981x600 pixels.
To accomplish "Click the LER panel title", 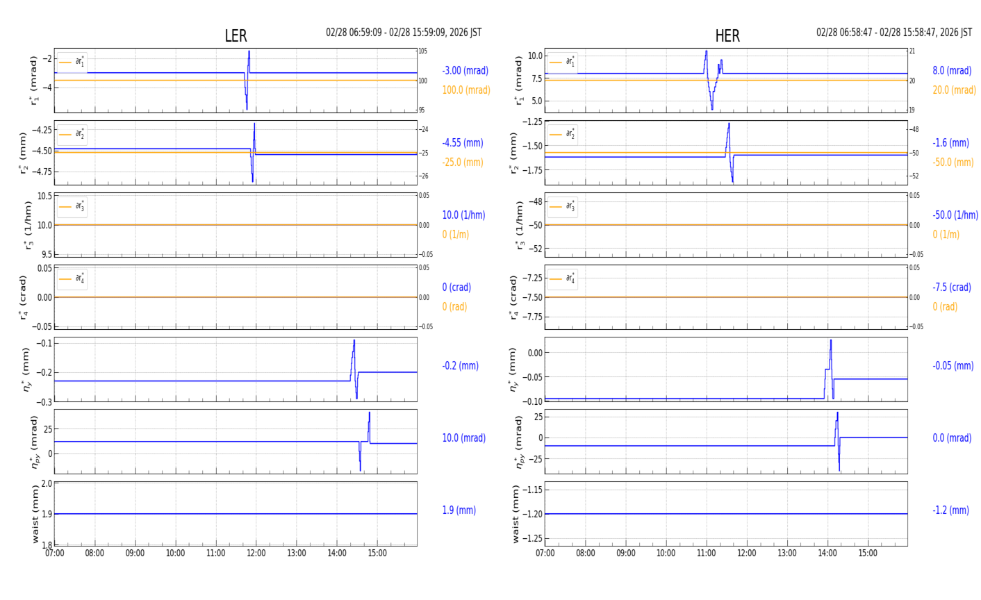I will [x=236, y=36].
